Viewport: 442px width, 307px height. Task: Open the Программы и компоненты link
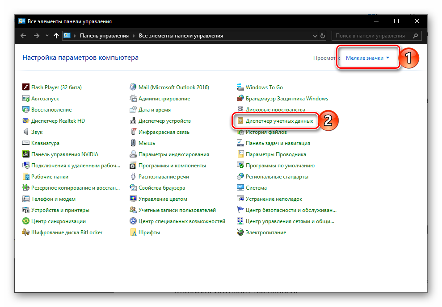tap(172, 166)
